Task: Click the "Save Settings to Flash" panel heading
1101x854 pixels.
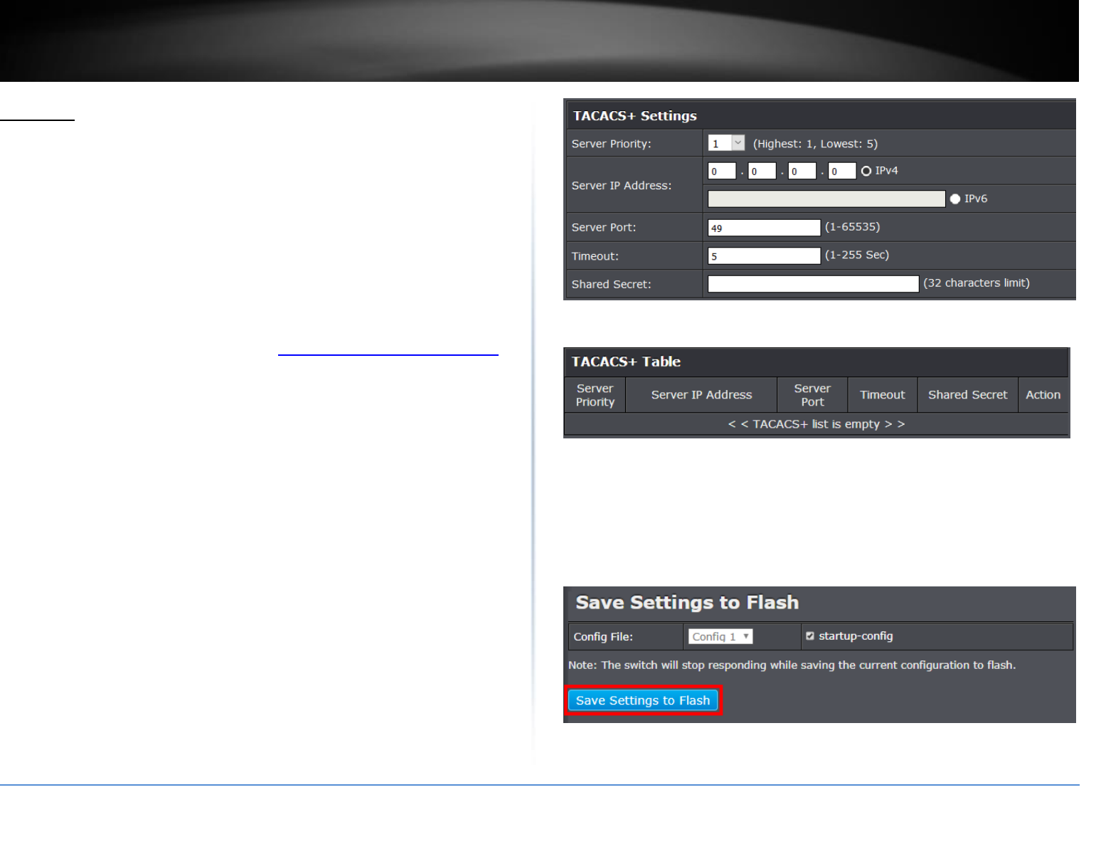Action: click(x=687, y=603)
